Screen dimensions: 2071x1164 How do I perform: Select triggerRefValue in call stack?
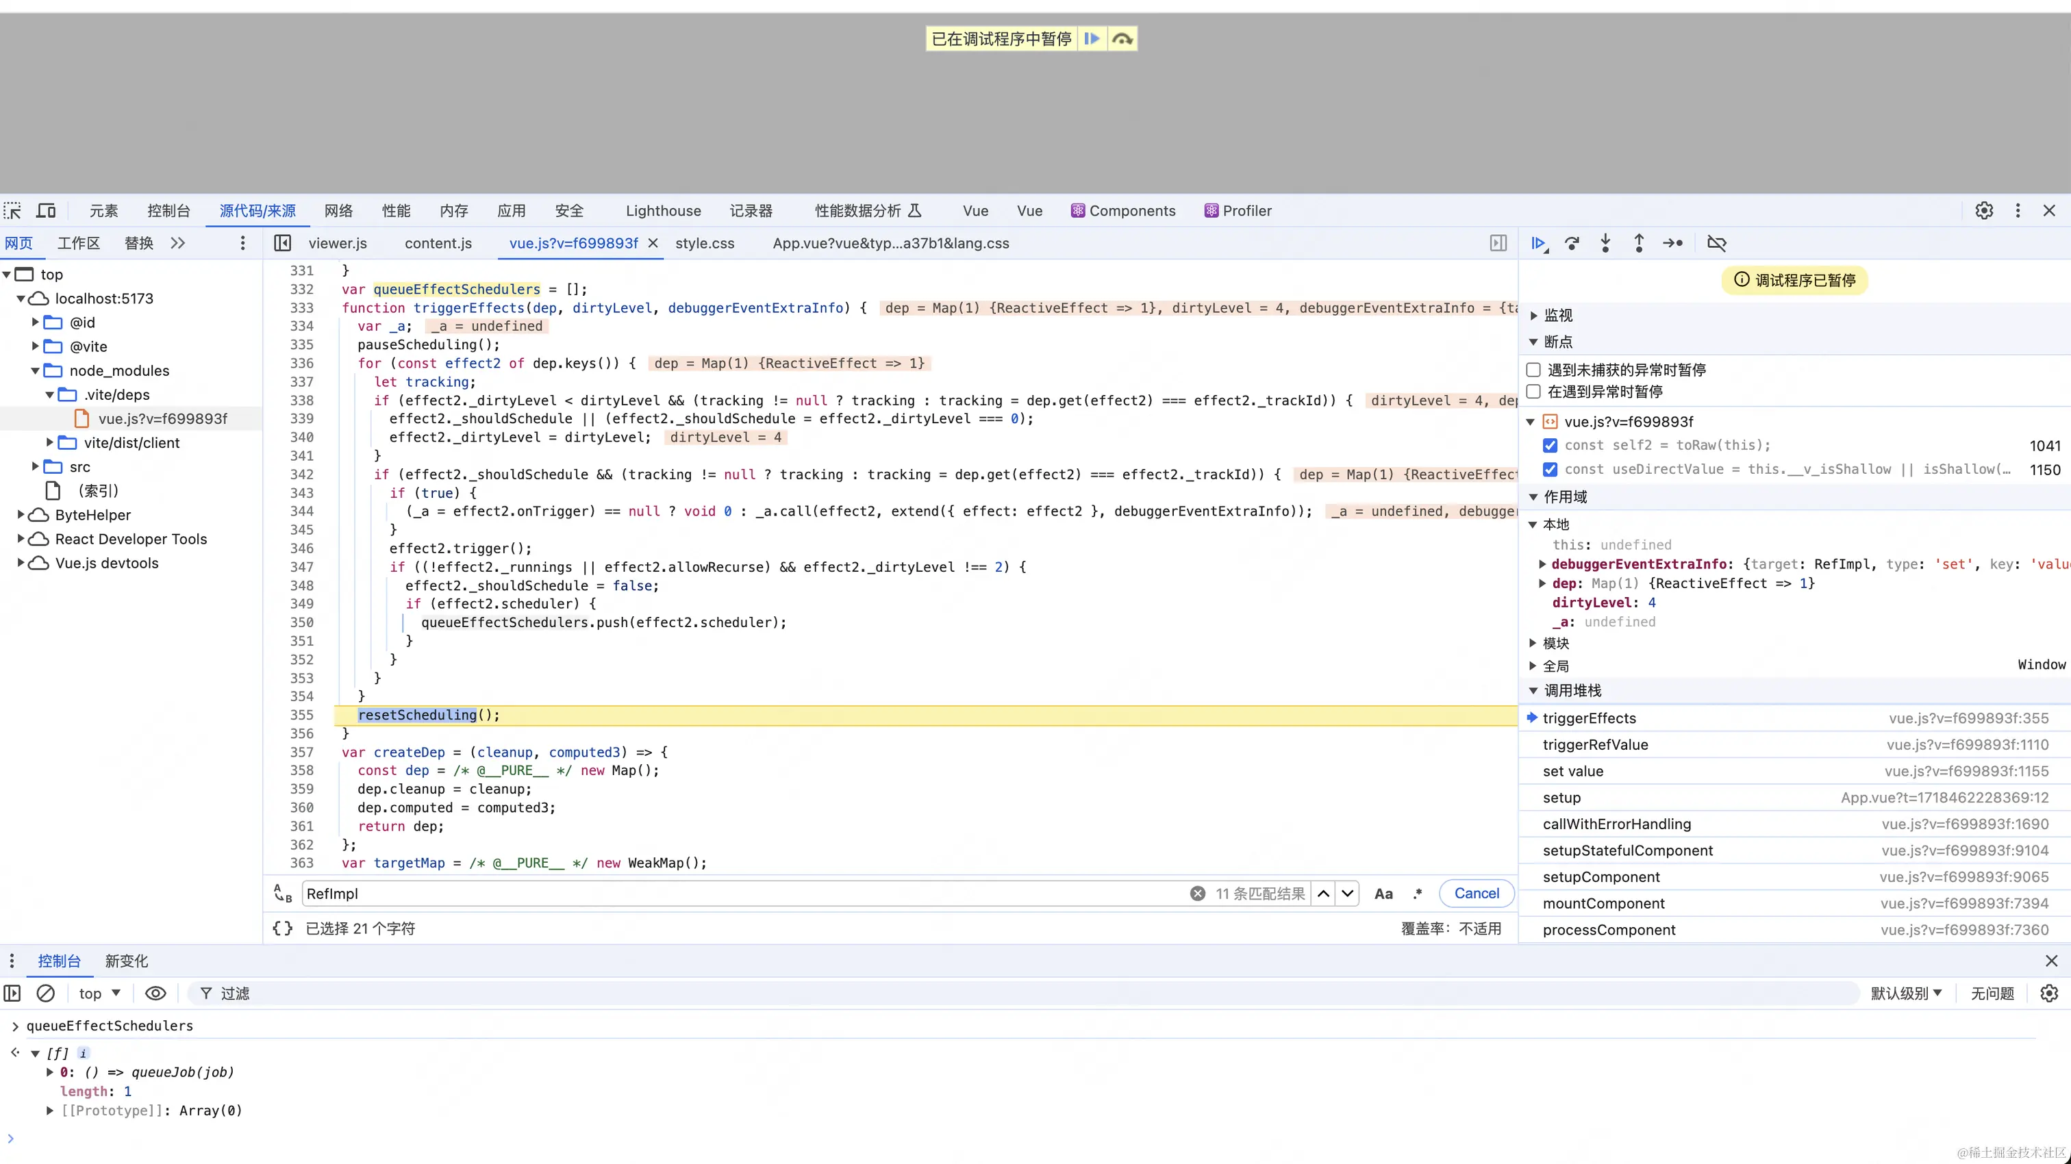(1595, 744)
